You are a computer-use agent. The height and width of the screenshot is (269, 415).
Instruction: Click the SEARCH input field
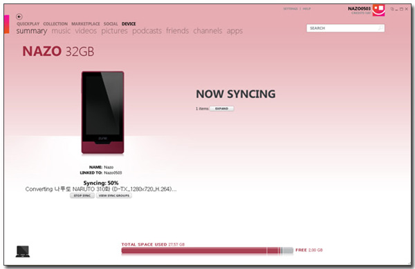click(345, 28)
